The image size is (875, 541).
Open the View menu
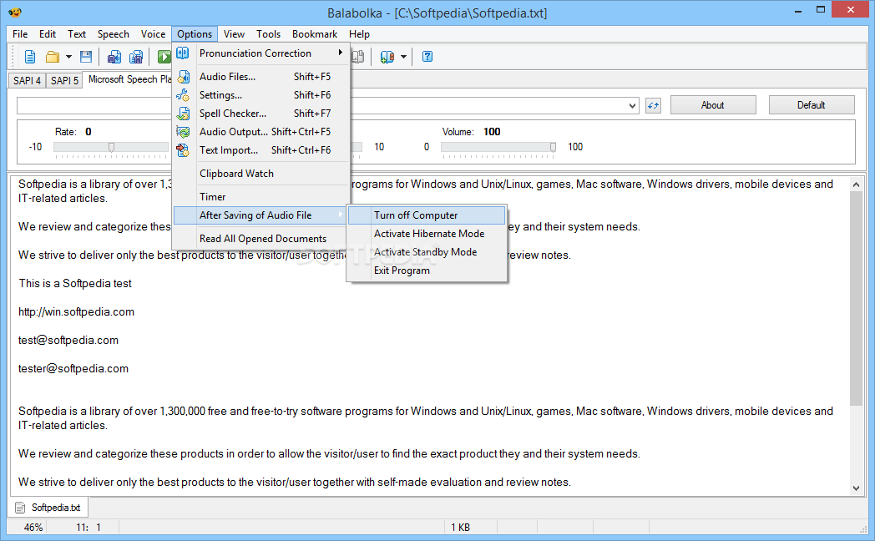point(235,34)
